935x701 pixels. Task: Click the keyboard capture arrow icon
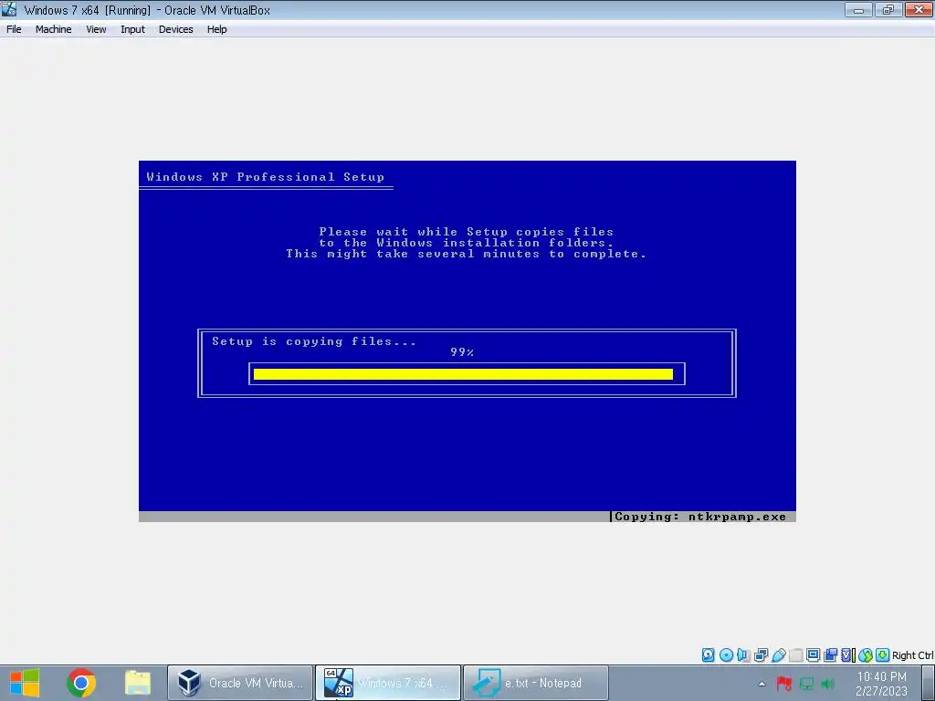pyautogui.click(x=883, y=655)
